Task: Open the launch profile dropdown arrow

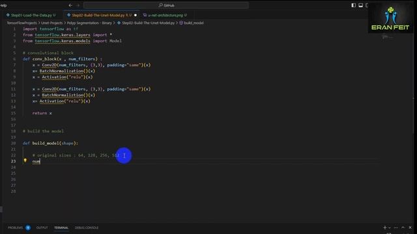Action: [390, 227]
